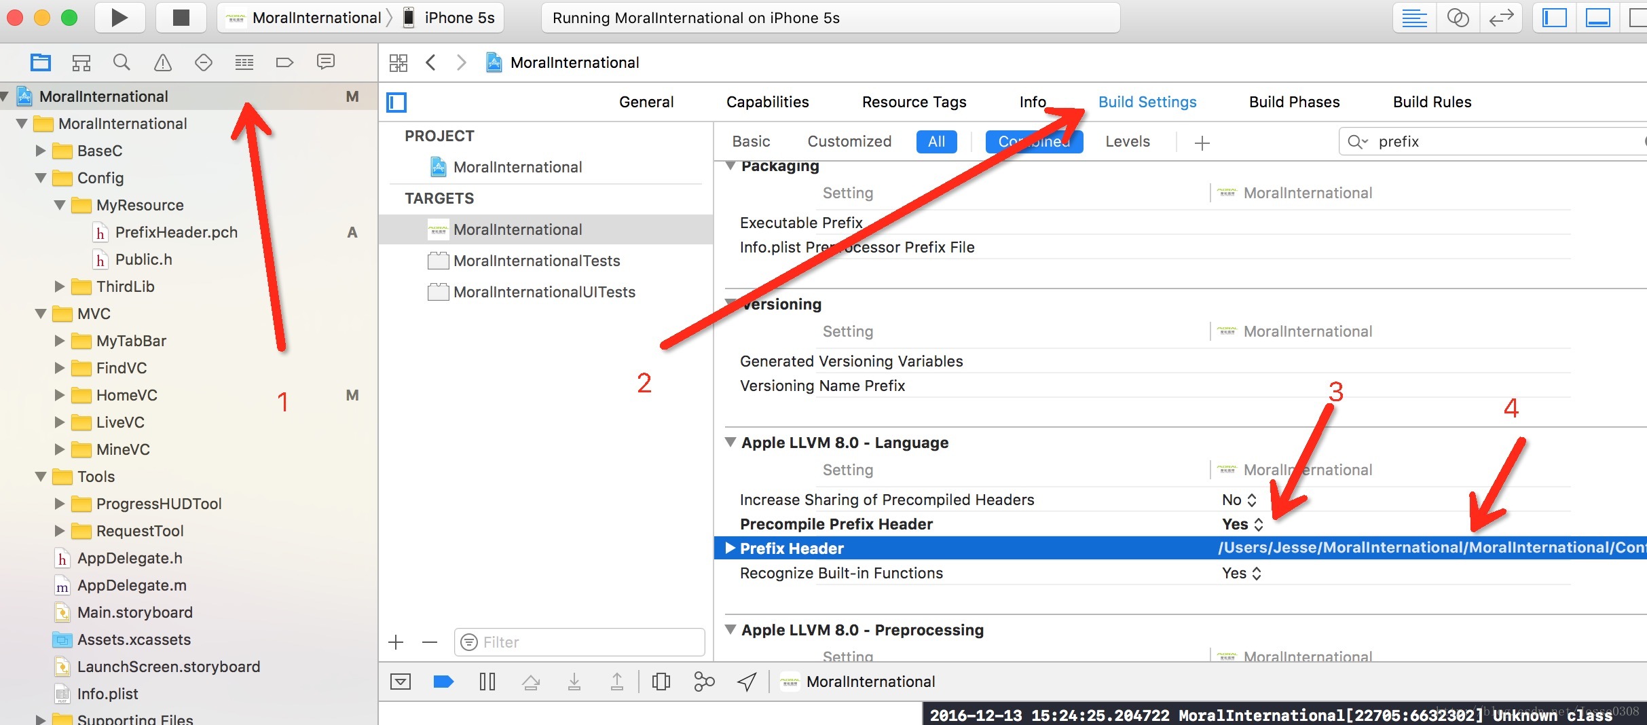Click the targets Filter field
Image resolution: width=1647 pixels, height=725 pixels.
click(x=579, y=642)
